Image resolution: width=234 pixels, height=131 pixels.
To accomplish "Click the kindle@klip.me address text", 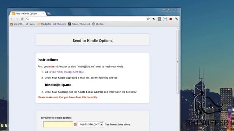I will [x=58, y=85].
